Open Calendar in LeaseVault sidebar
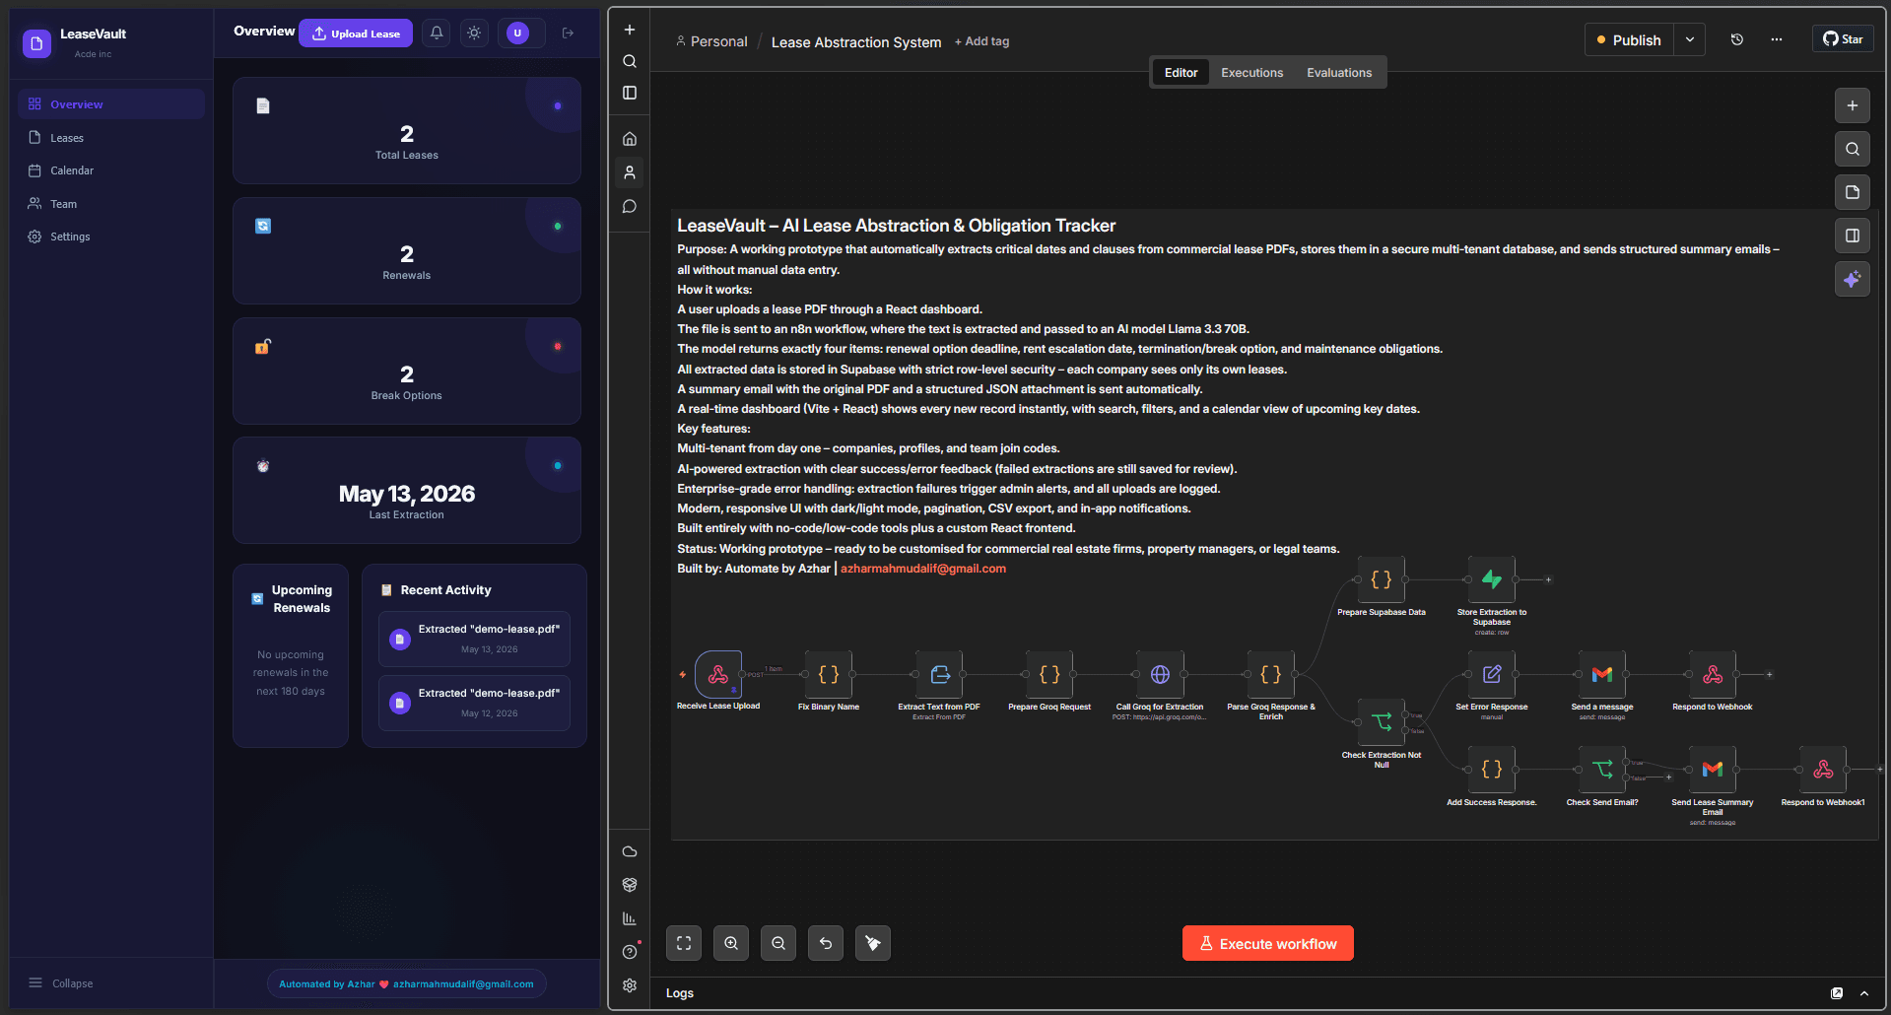 coord(111,170)
